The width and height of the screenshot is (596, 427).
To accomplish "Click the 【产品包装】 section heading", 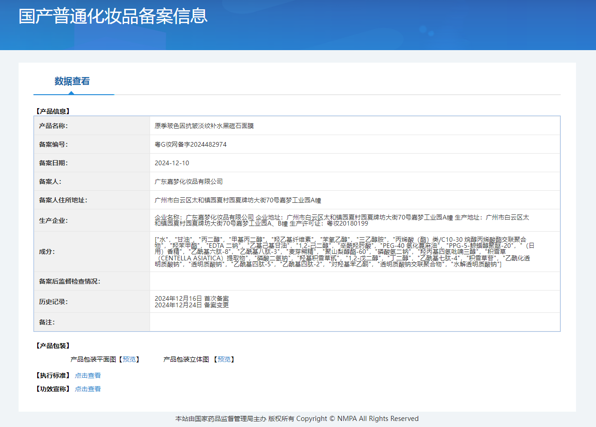I will [x=52, y=346].
